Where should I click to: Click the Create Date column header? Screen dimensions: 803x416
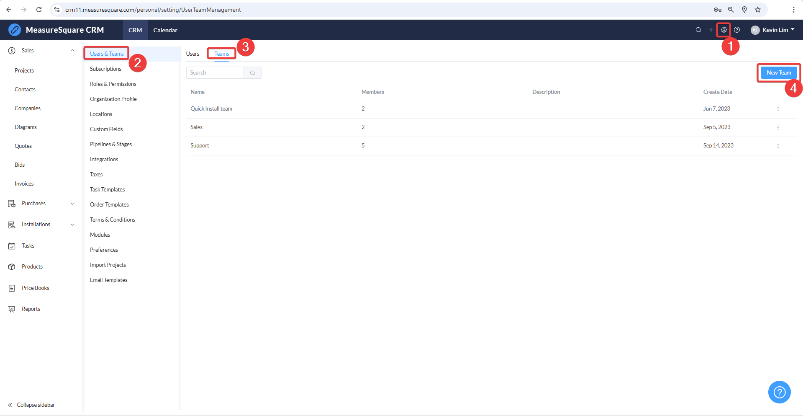[718, 92]
